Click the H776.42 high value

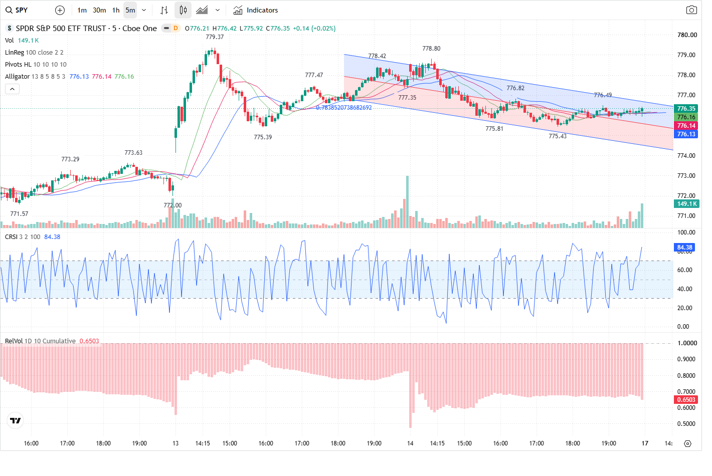224,29
